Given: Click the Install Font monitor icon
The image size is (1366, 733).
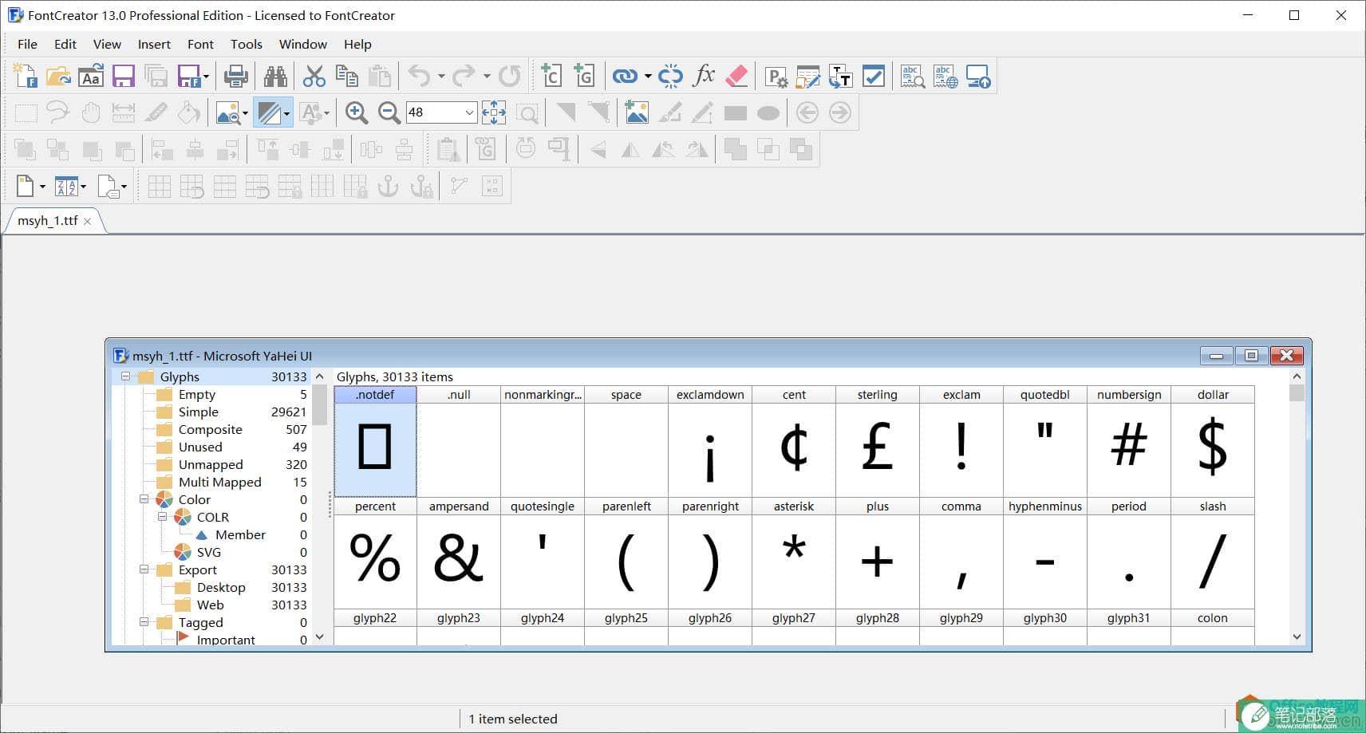Looking at the screenshot, I should click(x=978, y=77).
